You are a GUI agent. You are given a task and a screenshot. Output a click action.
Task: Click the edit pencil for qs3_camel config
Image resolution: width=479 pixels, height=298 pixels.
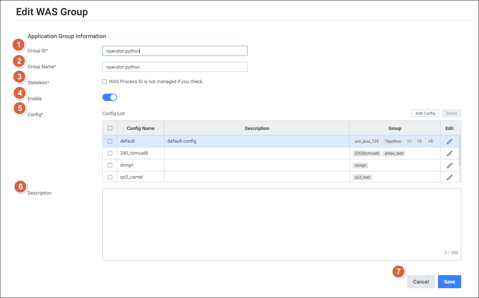pos(449,177)
